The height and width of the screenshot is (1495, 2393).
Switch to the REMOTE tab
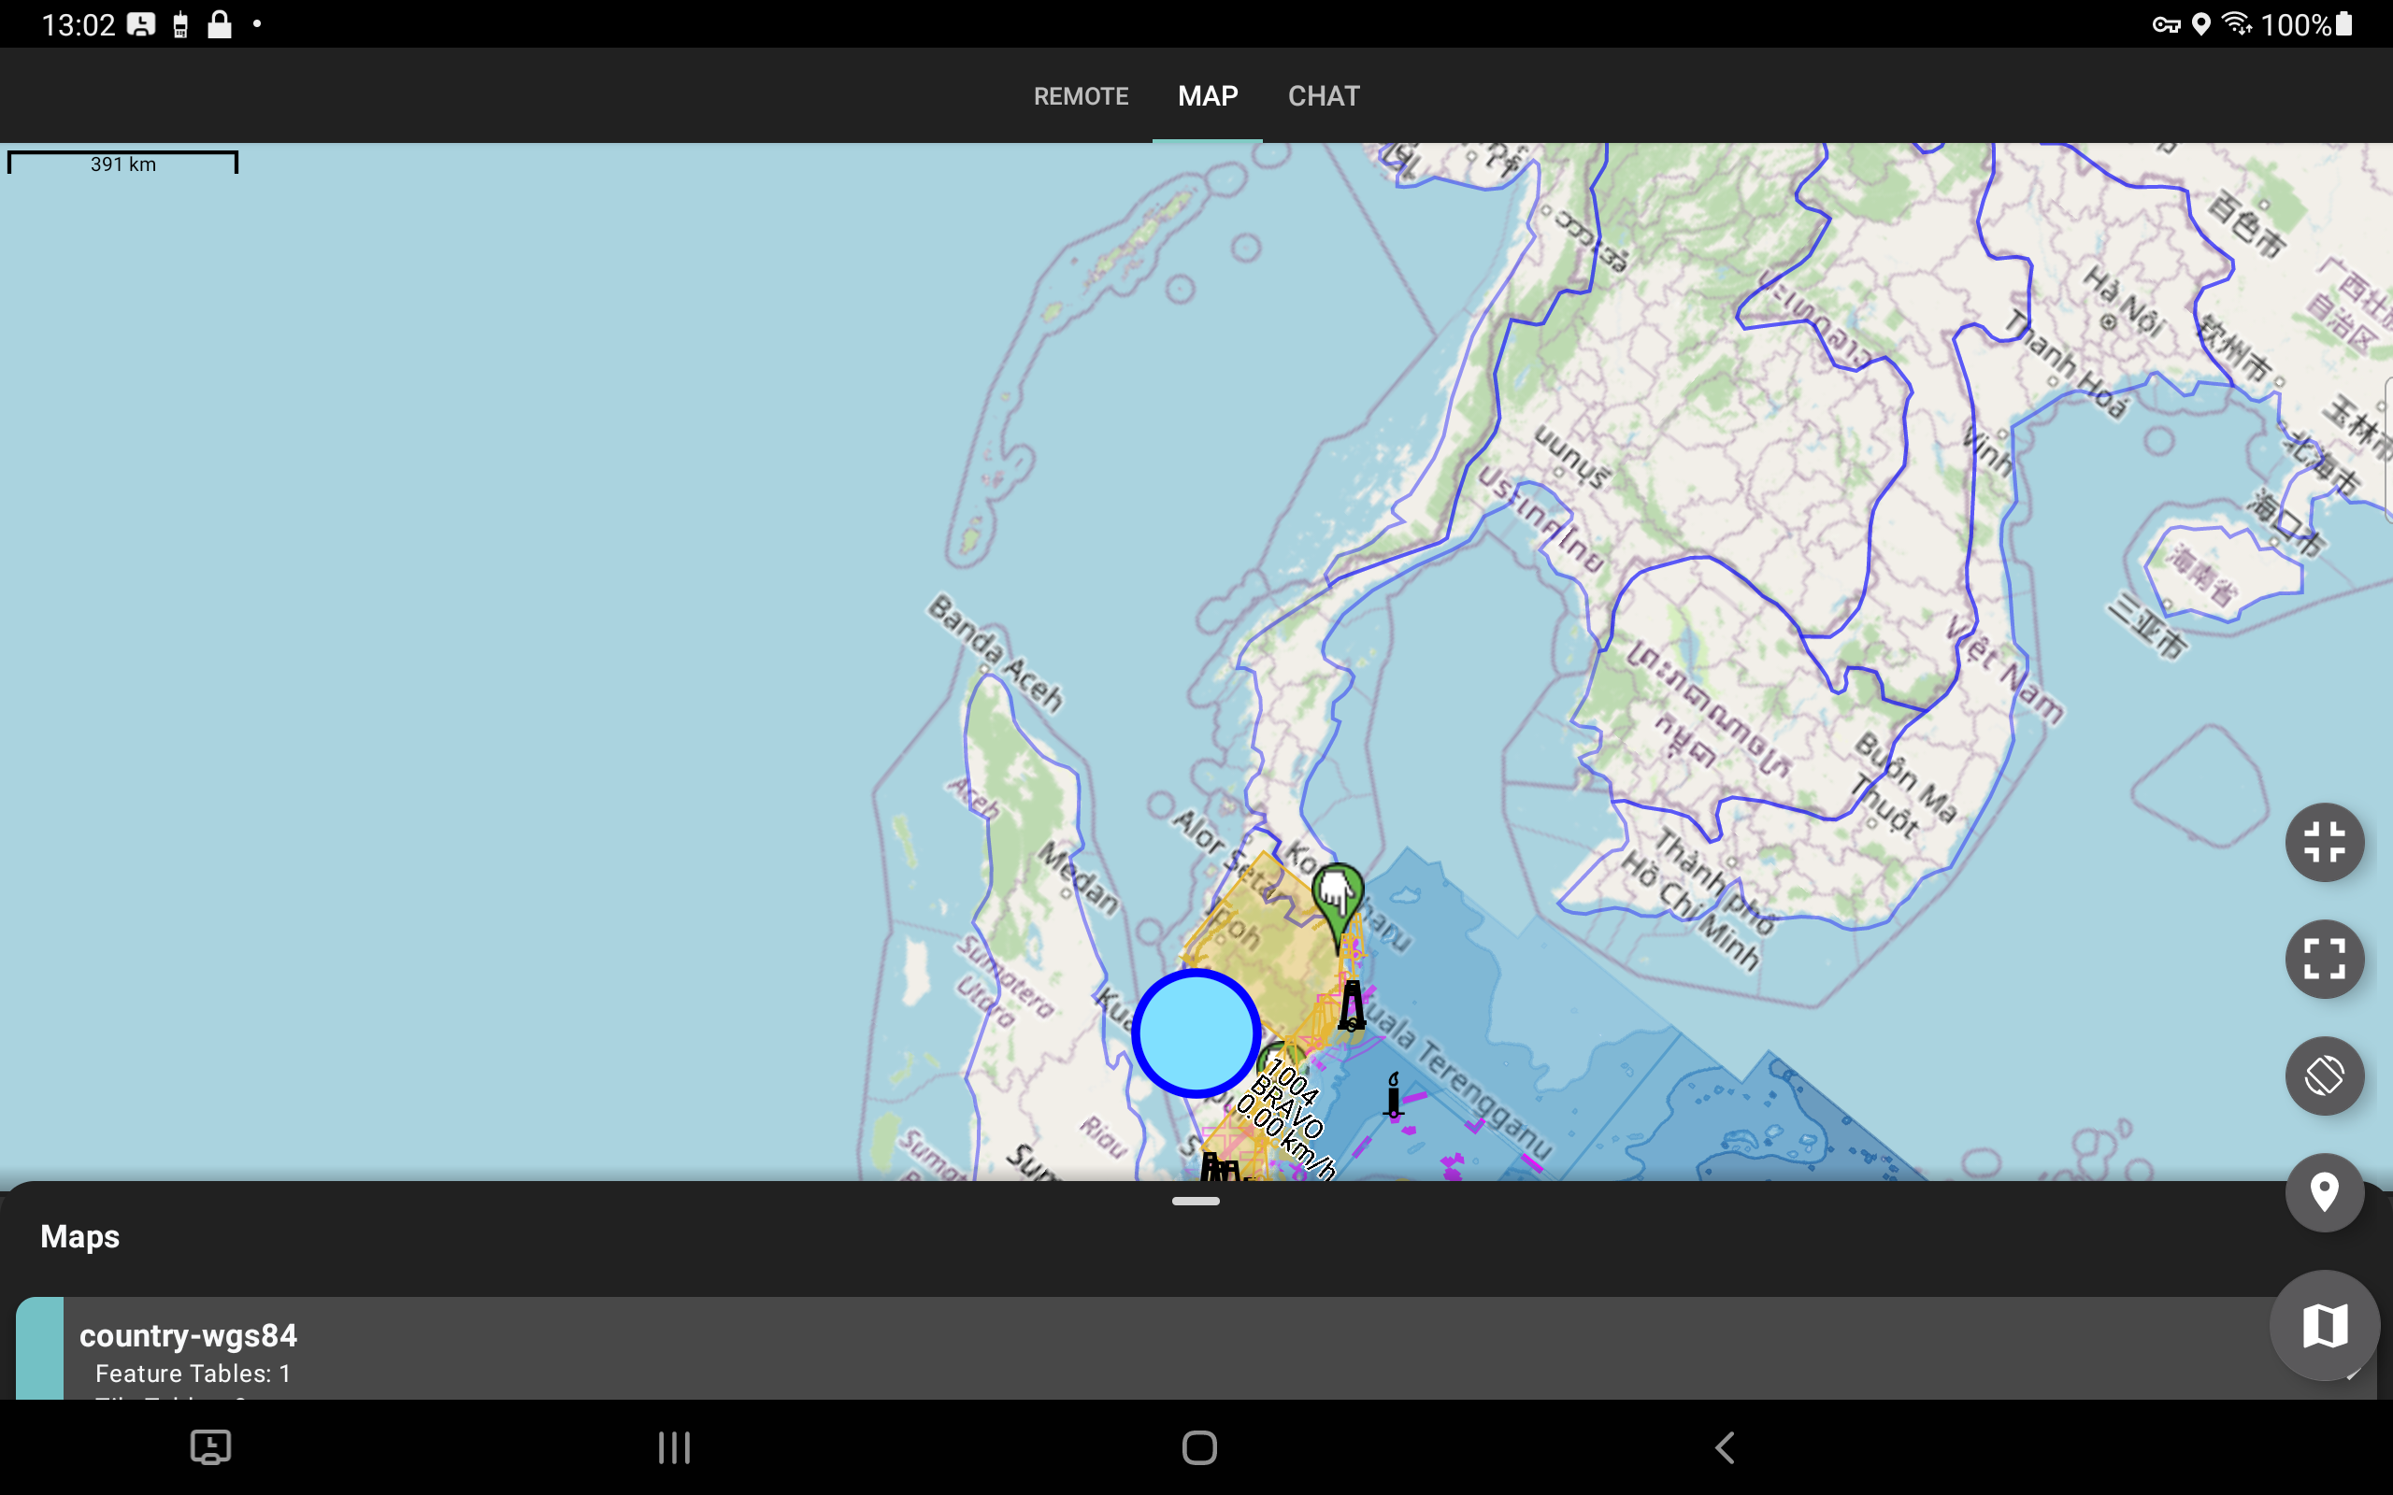[1081, 96]
